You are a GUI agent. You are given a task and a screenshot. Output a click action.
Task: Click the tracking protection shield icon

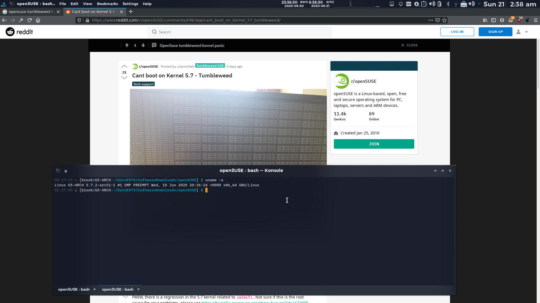[x=79, y=20]
